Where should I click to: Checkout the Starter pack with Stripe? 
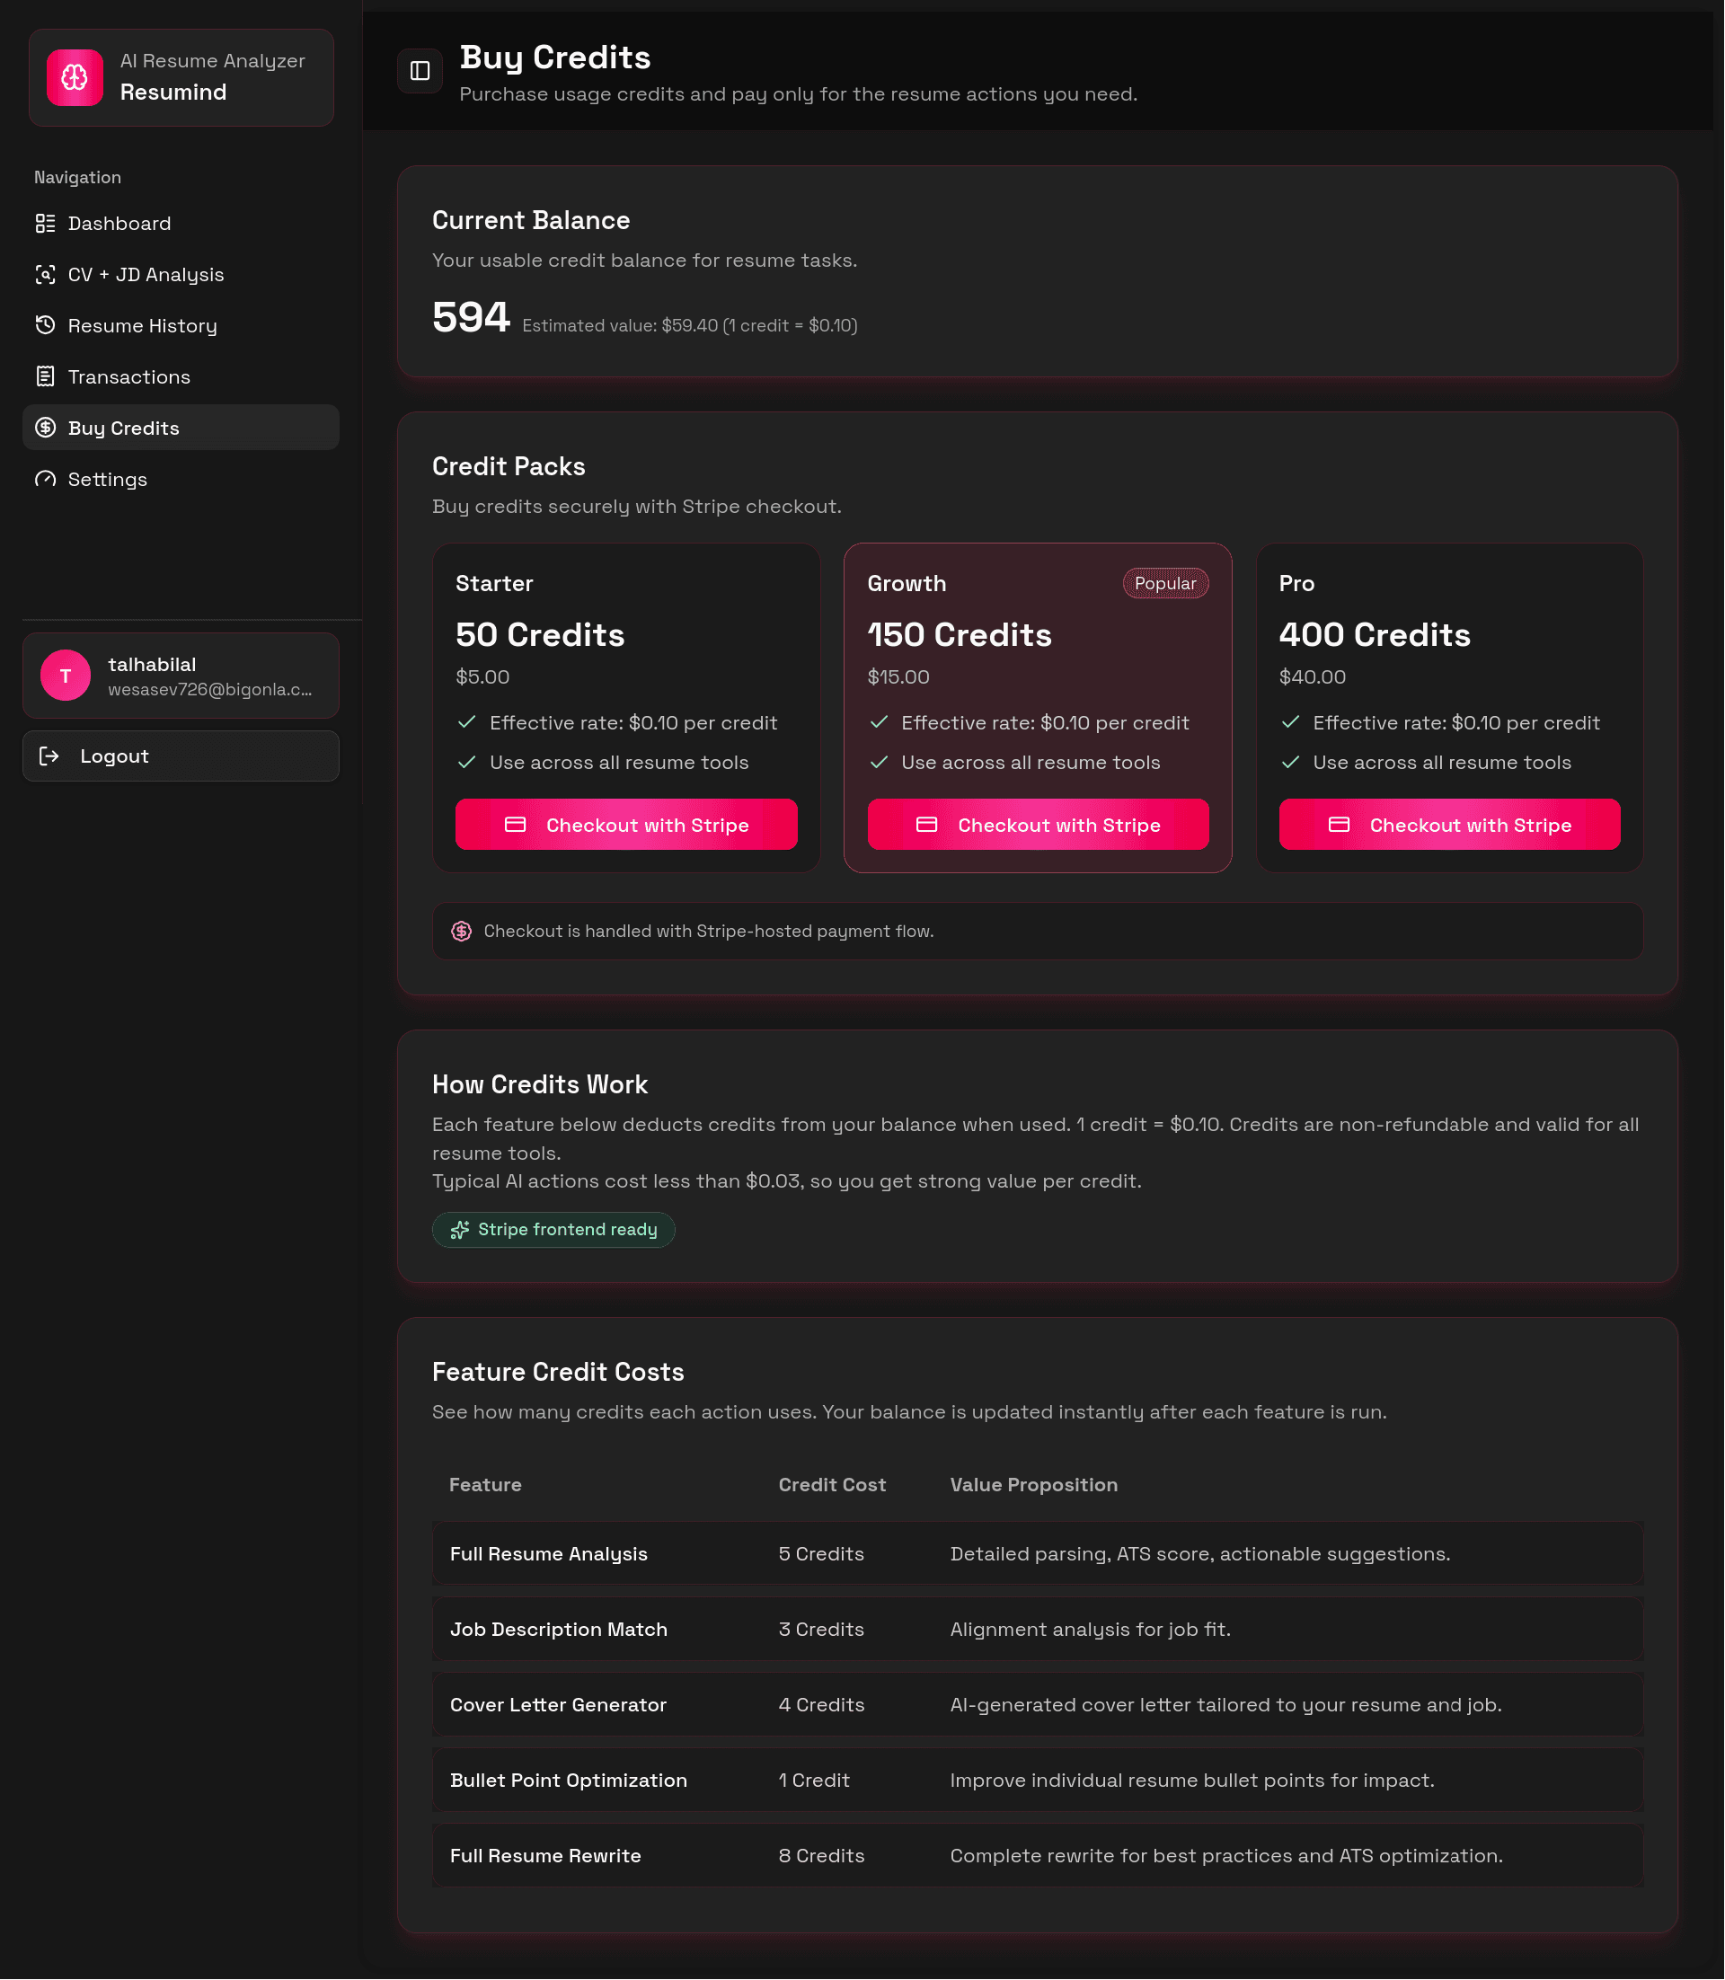point(627,825)
